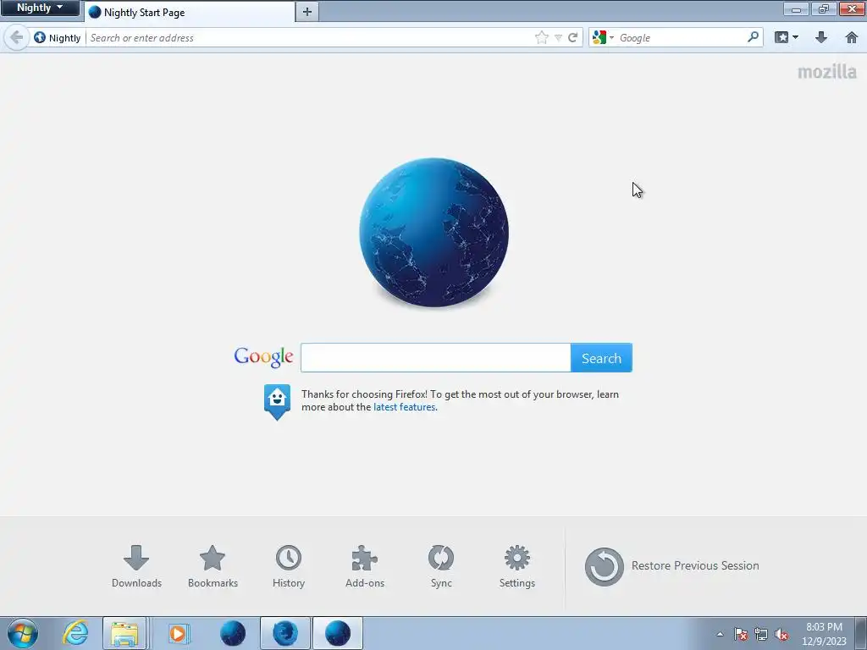Screen dimensions: 867x650
Task: Open the latest features link
Action: coord(404,407)
